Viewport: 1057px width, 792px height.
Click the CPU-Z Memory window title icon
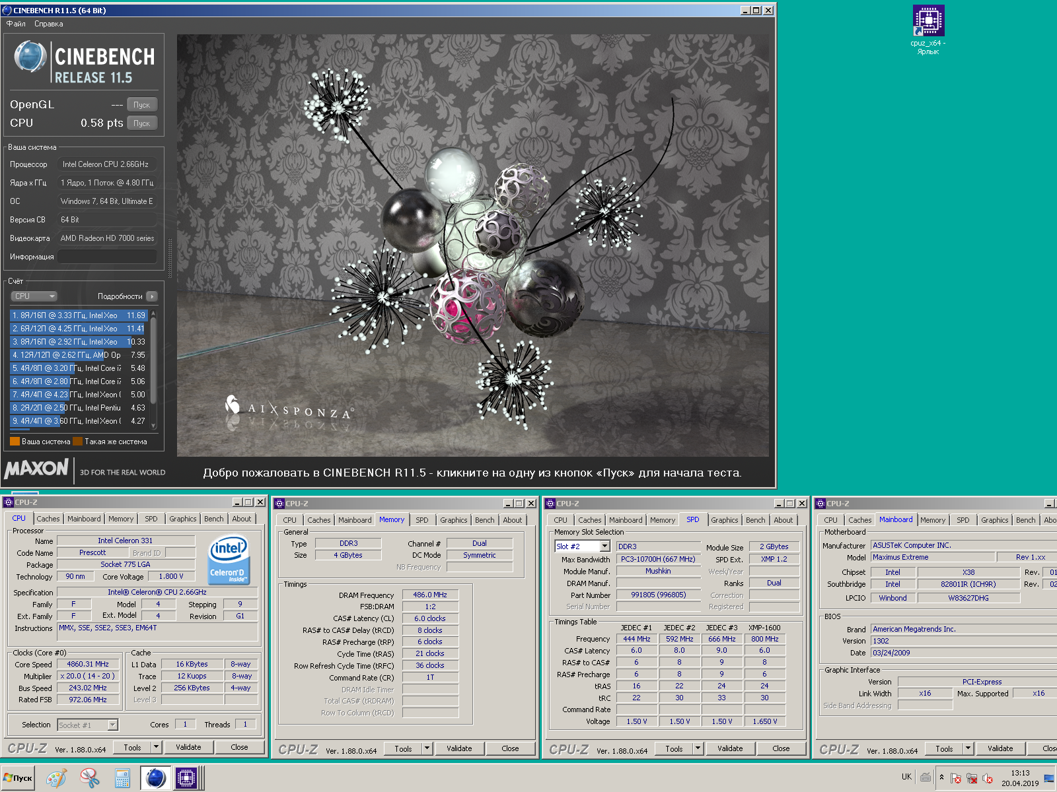(x=279, y=504)
